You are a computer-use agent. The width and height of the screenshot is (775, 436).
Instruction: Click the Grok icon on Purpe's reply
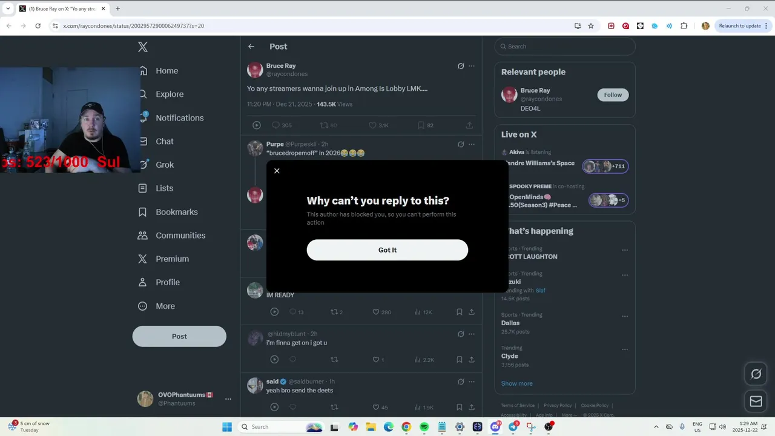461,144
